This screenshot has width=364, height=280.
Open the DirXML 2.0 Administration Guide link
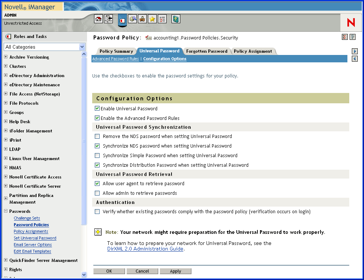[145, 249]
